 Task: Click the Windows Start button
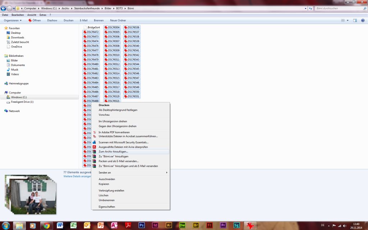coord(6,226)
